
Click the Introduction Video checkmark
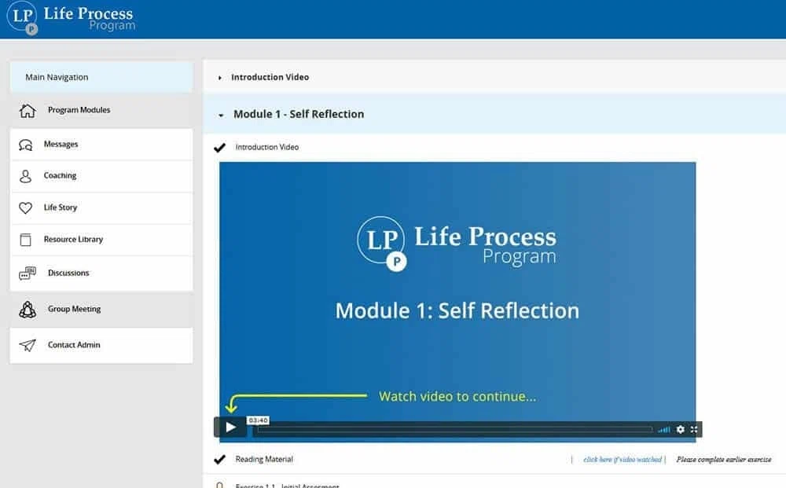219,148
